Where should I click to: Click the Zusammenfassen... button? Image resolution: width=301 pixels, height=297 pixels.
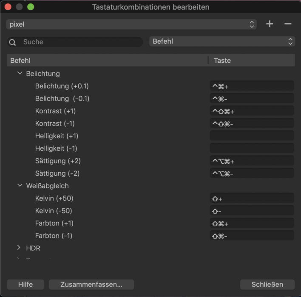91,284
